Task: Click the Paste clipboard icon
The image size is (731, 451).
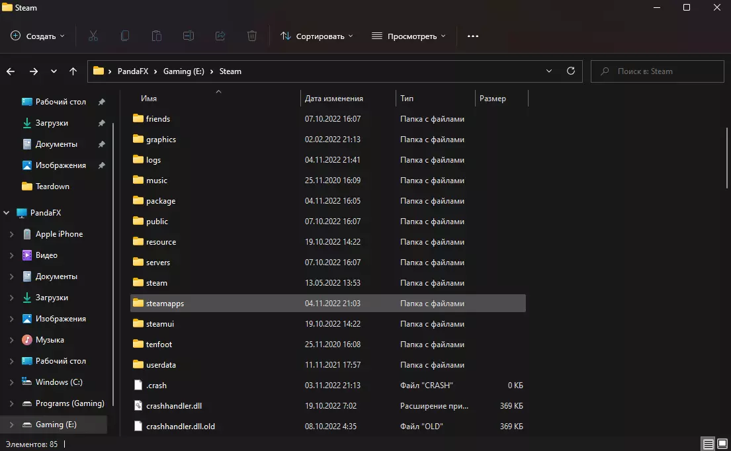Action: pyautogui.click(x=157, y=36)
